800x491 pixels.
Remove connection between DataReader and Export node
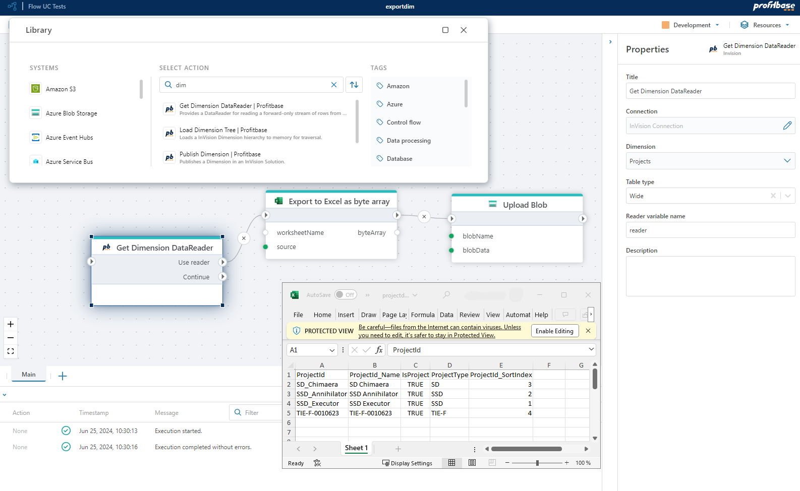click(x=244, y=238)
